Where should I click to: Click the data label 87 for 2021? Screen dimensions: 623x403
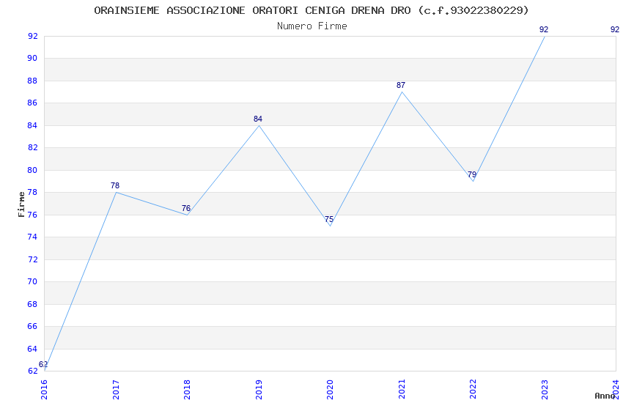(401, 85)
